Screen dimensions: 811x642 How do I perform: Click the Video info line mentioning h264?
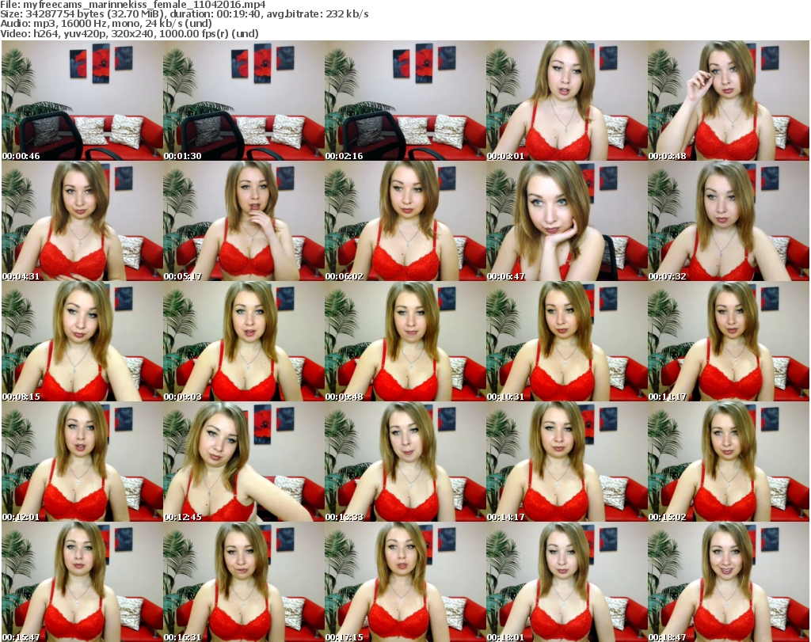tap(128, 34)
